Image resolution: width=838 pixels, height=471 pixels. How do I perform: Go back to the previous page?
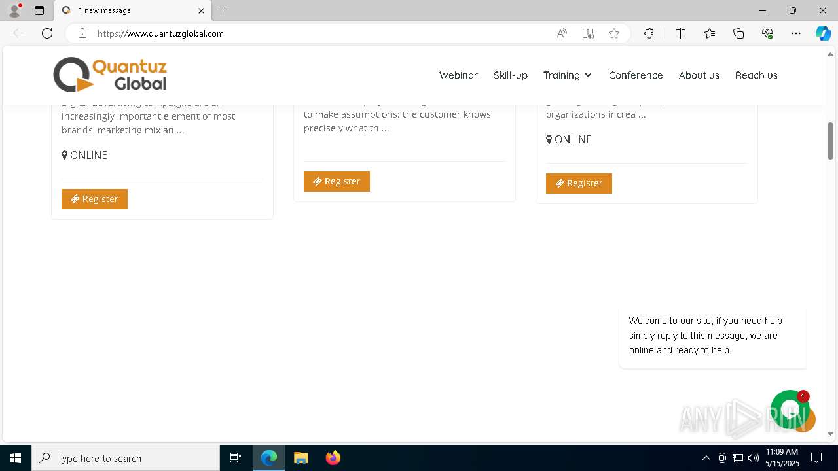tap(18, 33)
